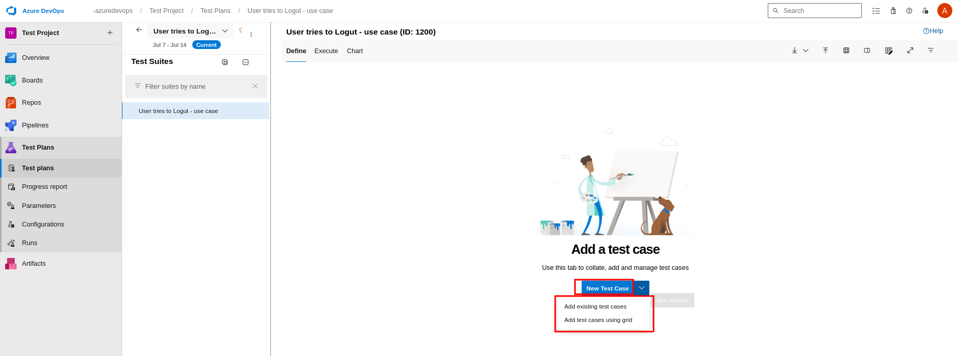Collapse all test suites
This screenshot has height=356, width=958.
pyautogui.click(x=246, y=62)
